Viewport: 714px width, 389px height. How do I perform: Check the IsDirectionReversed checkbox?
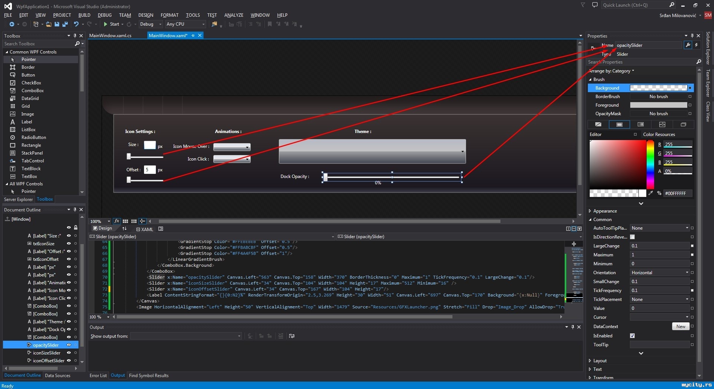coord(632,237)
